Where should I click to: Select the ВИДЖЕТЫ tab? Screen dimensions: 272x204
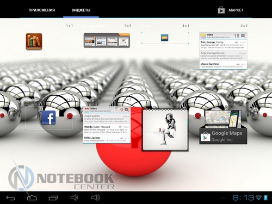coord(81,10)
